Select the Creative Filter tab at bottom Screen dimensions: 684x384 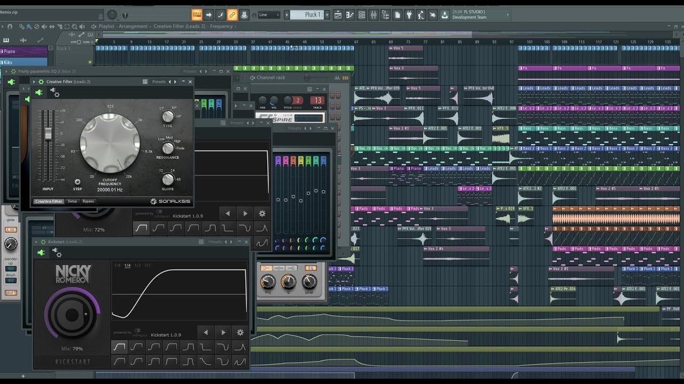pos(49,201)
